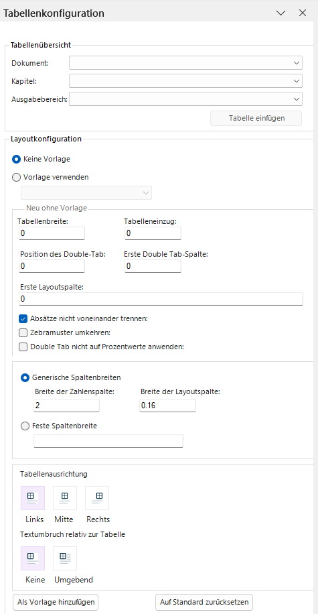Click Breite der Zahlenspalte field
The width and height of the screenshot is (318, 614).
(x=66, y=406)
